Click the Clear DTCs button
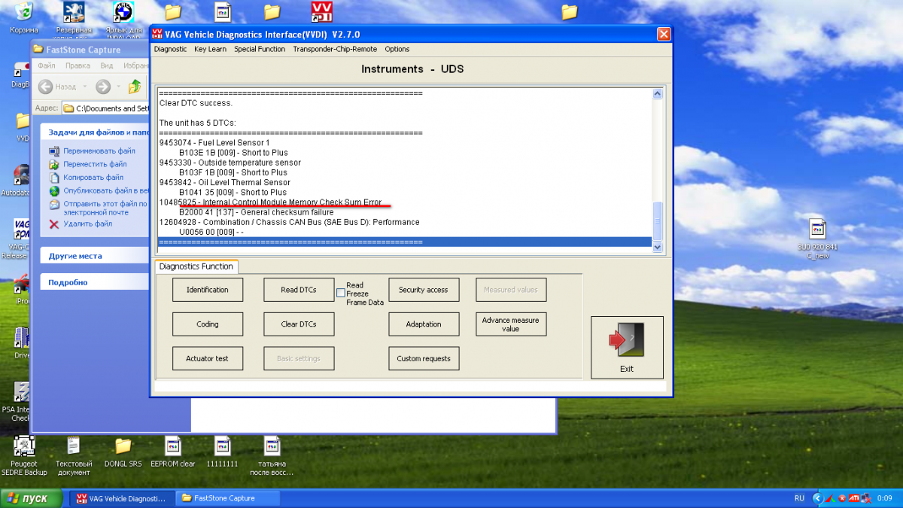The image size is (903, 508). pyautogui.click(x=299, y=324)
